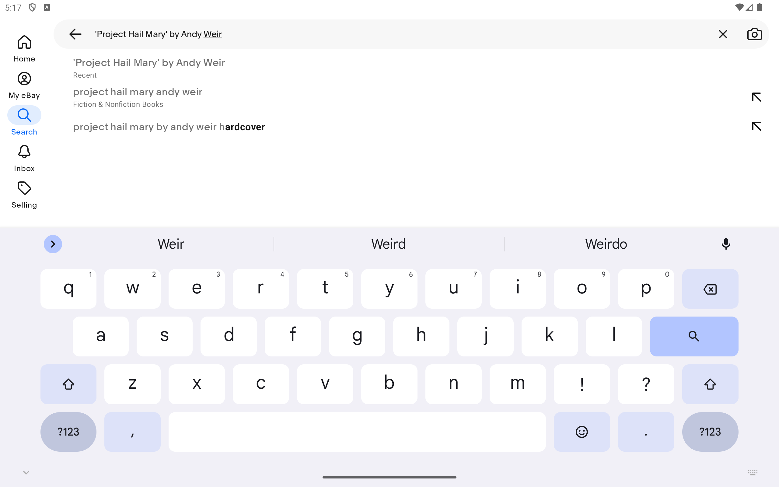This screenshot has height=487, width=779.
Task: Tap the b key
Action: [389, 384]
